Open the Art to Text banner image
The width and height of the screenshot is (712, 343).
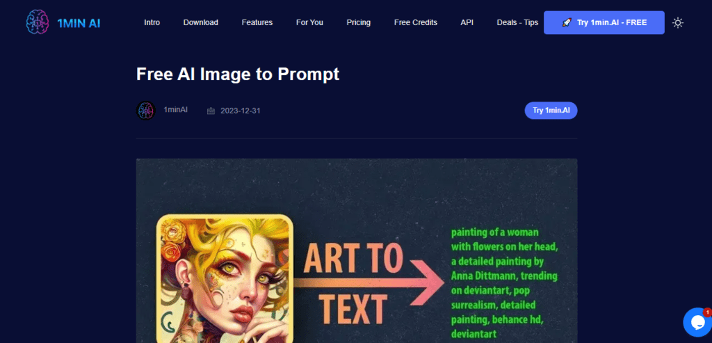[357, 250]
